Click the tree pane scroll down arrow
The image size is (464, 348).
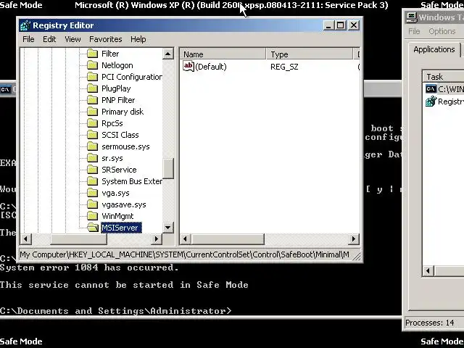click(167, 228)
